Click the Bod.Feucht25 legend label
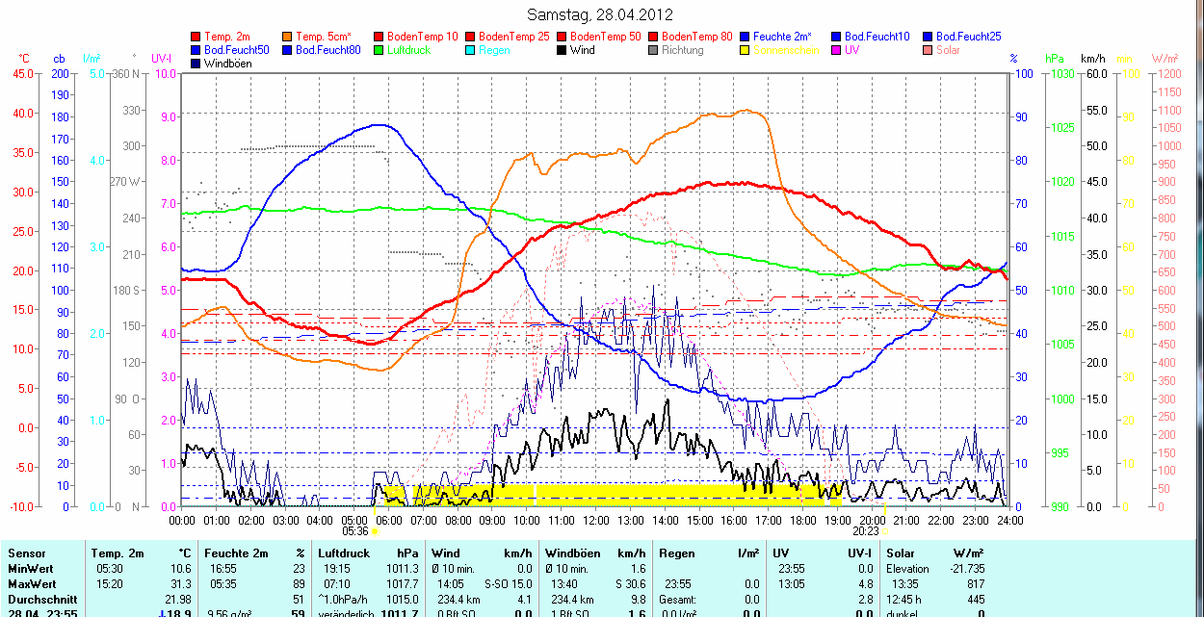Screen dimensions: 1204x617 coord(968,37)
